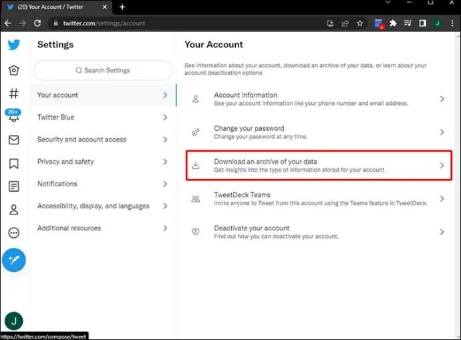Image resolution: width=461 pixels, height=340 pixels.
Task: Open media control toolbar icon
Action: pyautogui.click(x=408, y=23)
